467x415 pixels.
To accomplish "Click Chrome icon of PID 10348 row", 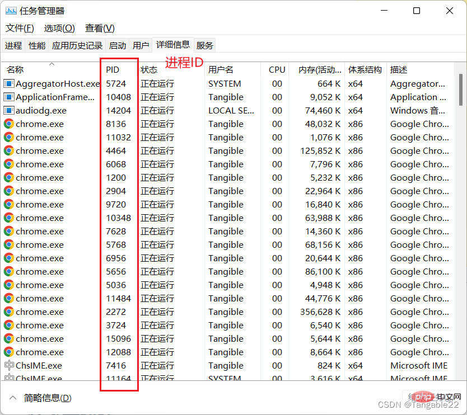I will point(9,218).
